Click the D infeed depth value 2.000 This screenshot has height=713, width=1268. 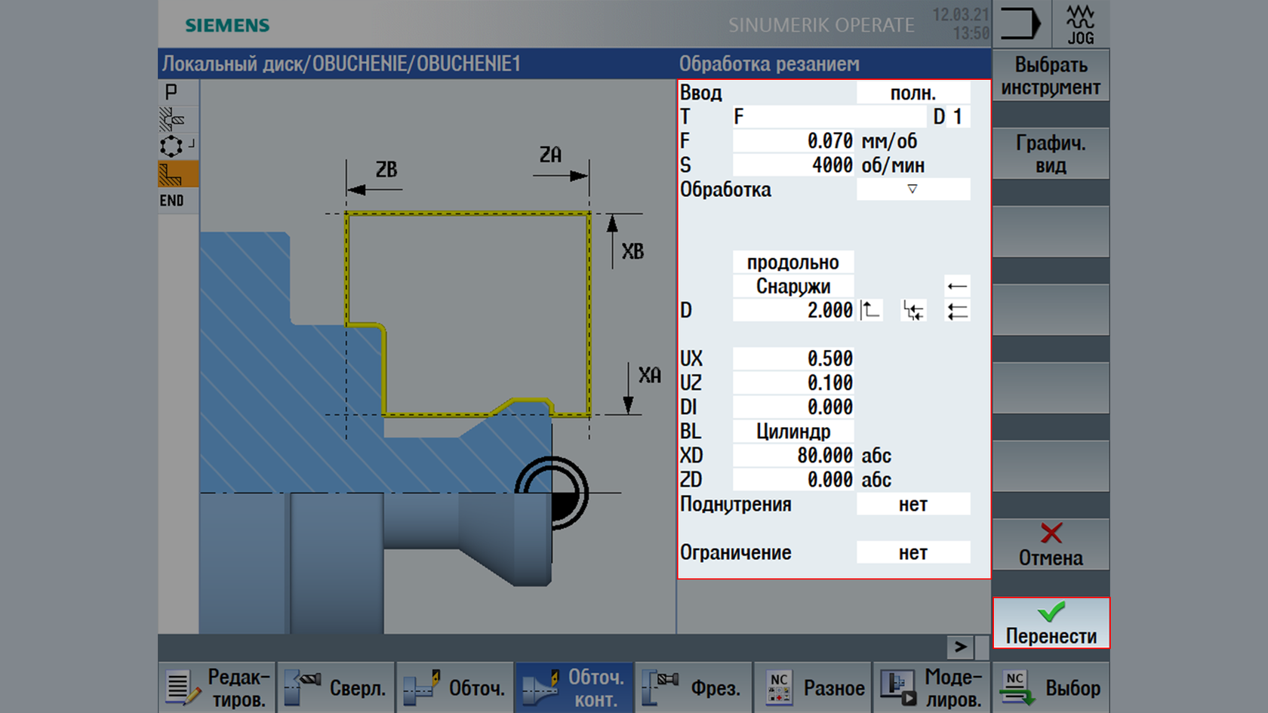click(x=793, y=310)
